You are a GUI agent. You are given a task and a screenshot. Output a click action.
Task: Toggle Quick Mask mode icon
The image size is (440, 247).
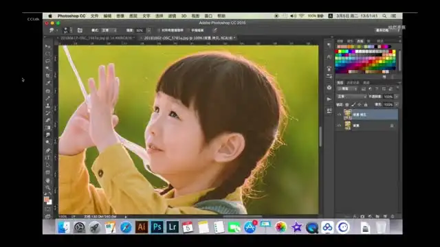48,209
